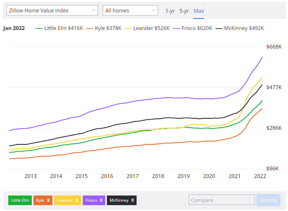Click the black McKinney legend line swatch

click(219, 29)
